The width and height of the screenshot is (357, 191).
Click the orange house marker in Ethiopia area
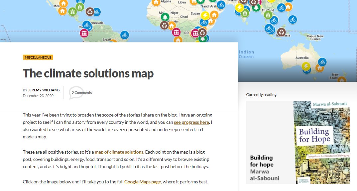214,15
